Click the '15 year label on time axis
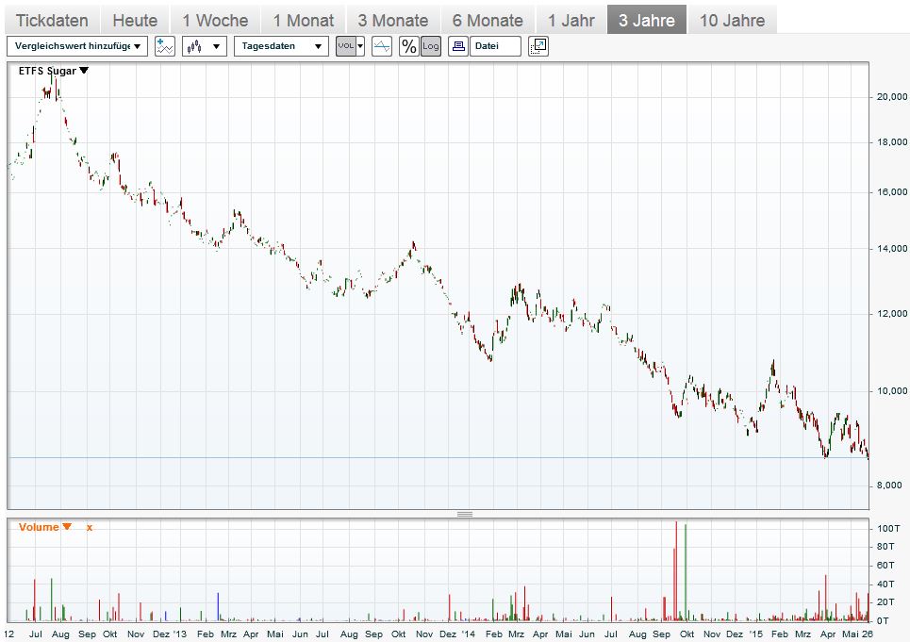The height and width of the screenshot is (642, 910). [757, 634]
